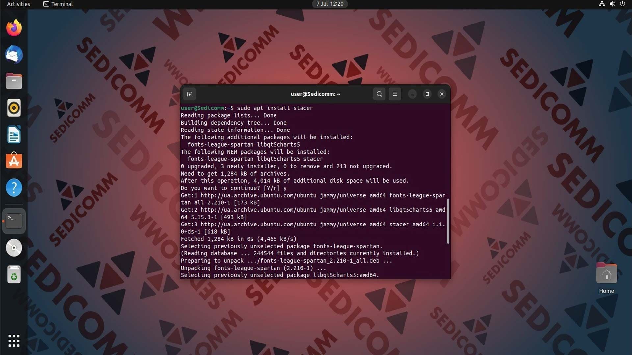Launch Thunderbird Mail from the dock

(x=14, y=55)
